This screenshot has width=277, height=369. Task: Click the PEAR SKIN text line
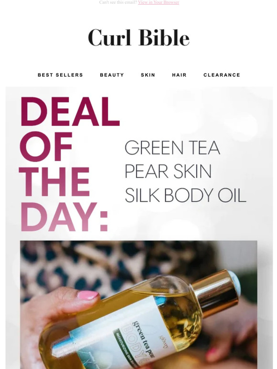168,171
